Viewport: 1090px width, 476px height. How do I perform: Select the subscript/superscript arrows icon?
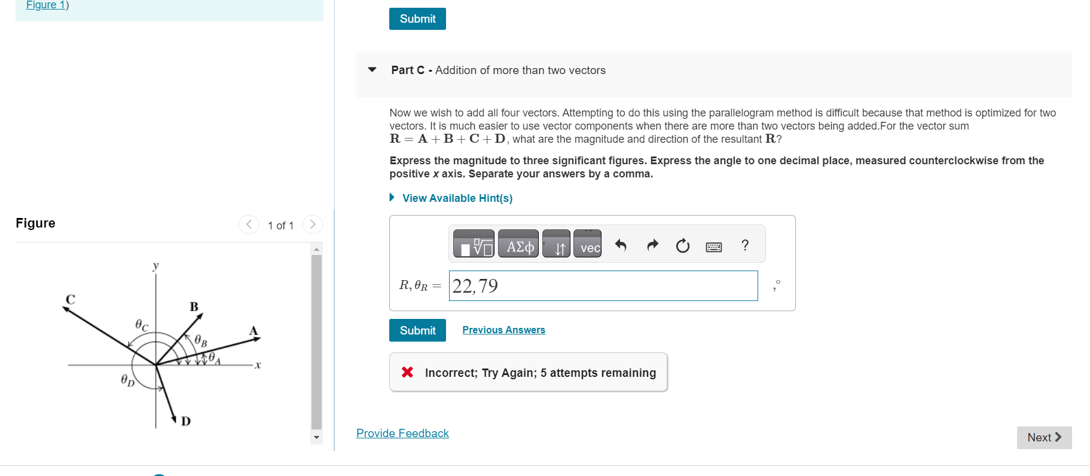point(557,244)
